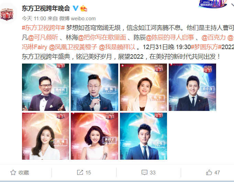Screen dimensions: 234x182
Task: Click the 东方卫视跨年晚会 account name
Action: click(x=46, y=8)
